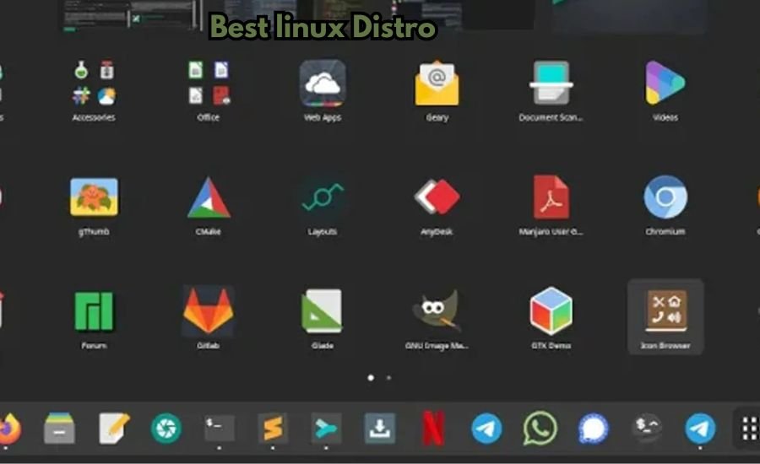The width and height of the screenshot is (760, 464).
Task: Go to the first app grid page dot
Action: point(371,378)
